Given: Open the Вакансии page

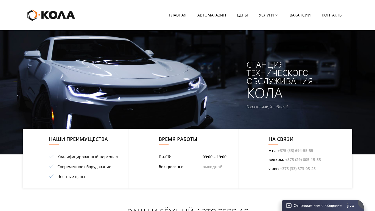Looking at the screenshot, I should 300,15.
